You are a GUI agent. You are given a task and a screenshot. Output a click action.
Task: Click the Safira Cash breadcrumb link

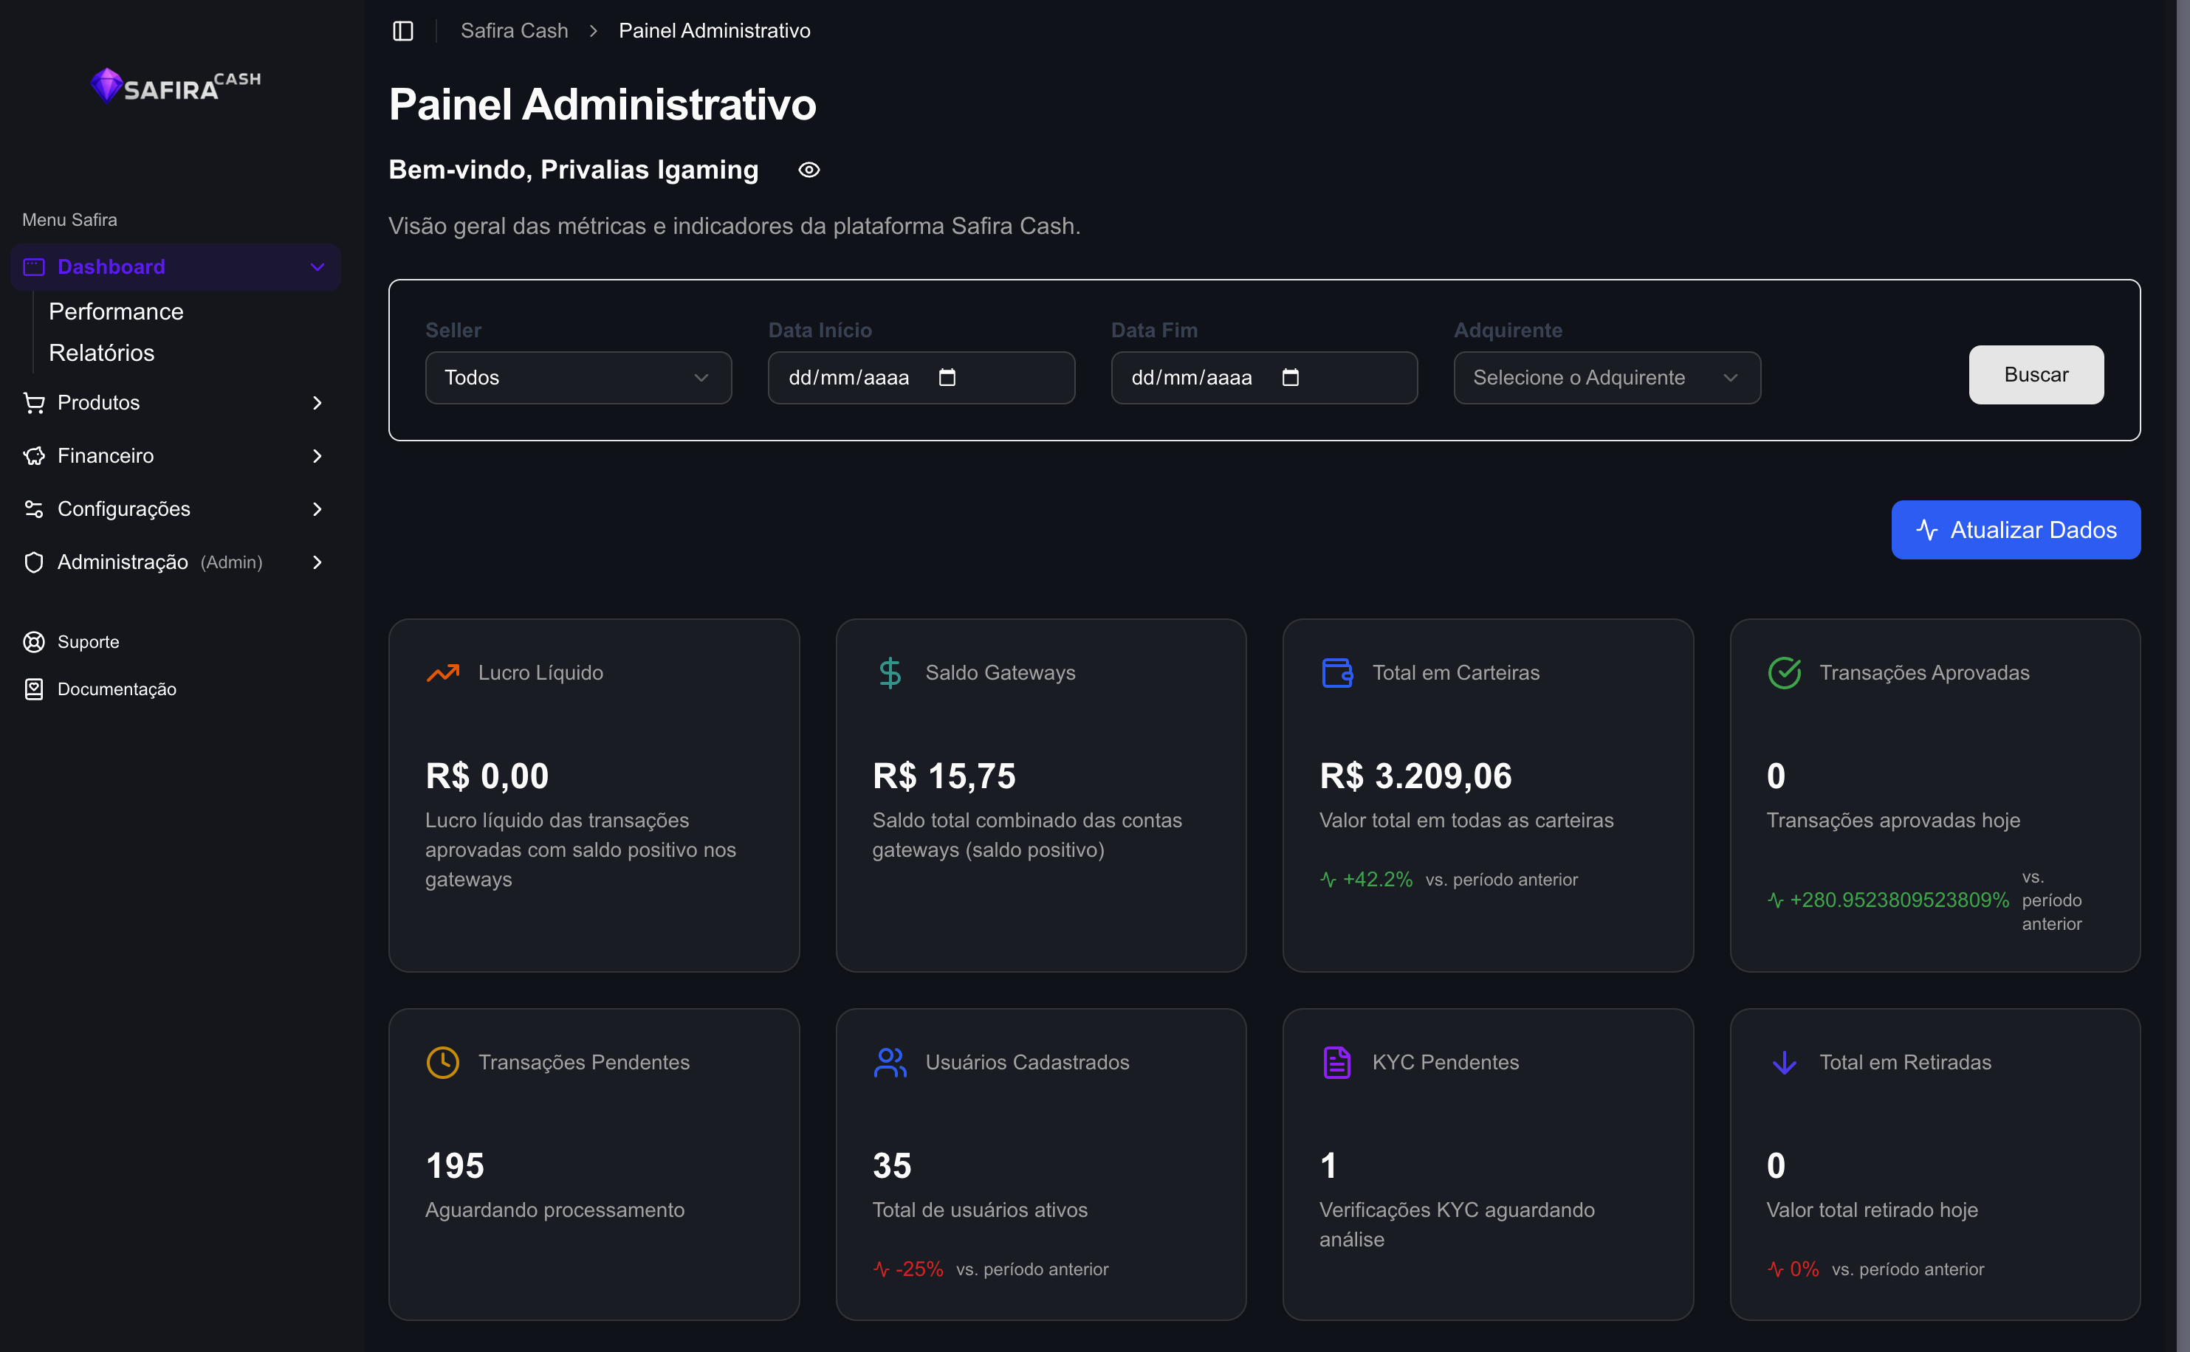click(515, 30)
